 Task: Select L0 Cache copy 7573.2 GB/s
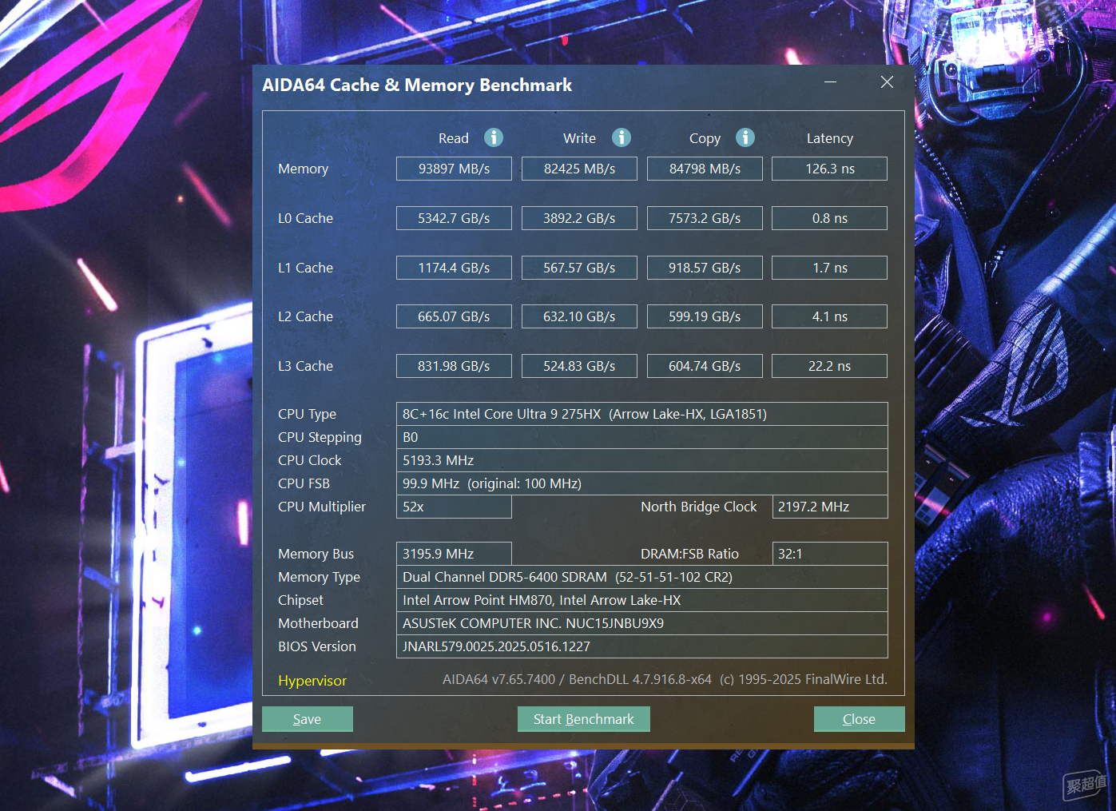tap(705, 218)
